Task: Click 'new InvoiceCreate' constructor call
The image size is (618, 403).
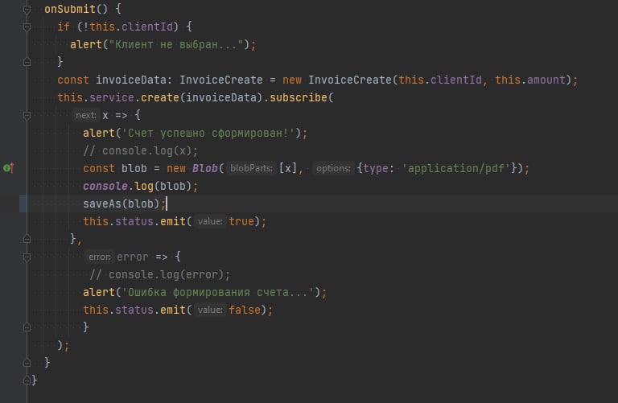Action: (336, 80)
